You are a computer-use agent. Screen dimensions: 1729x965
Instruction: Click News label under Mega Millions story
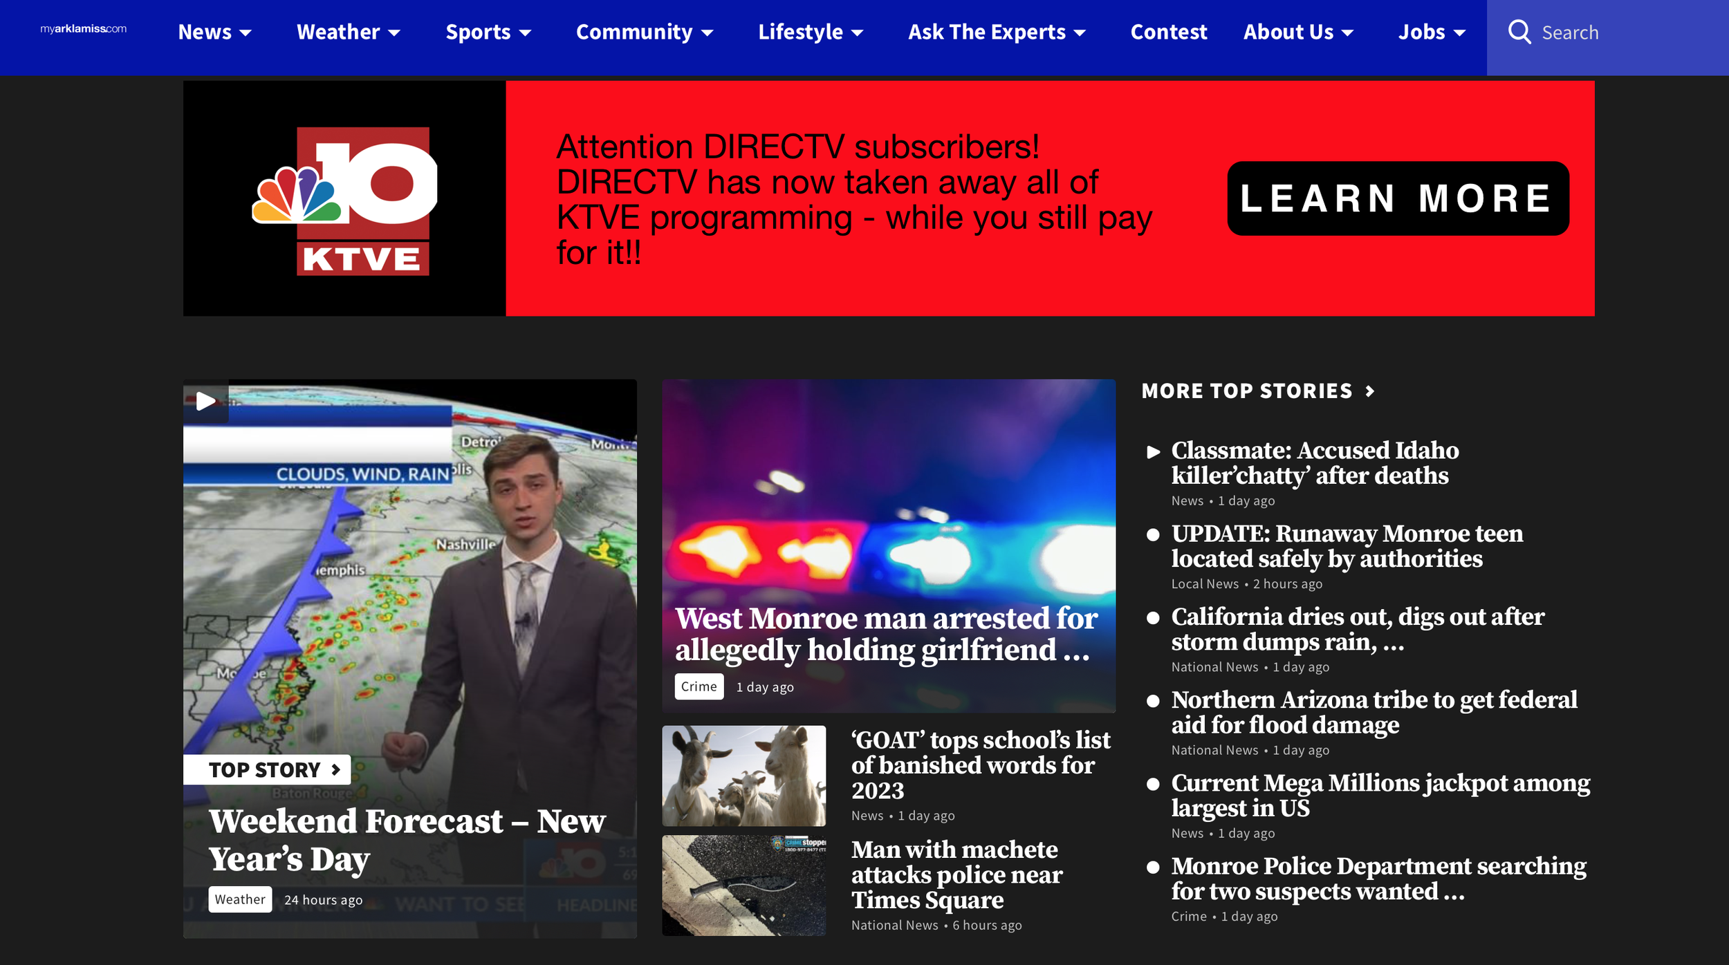[1187, 833]
